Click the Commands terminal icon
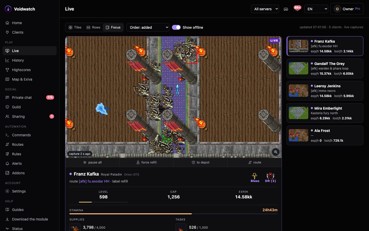369x231 pixels. [x=7, y=135]
